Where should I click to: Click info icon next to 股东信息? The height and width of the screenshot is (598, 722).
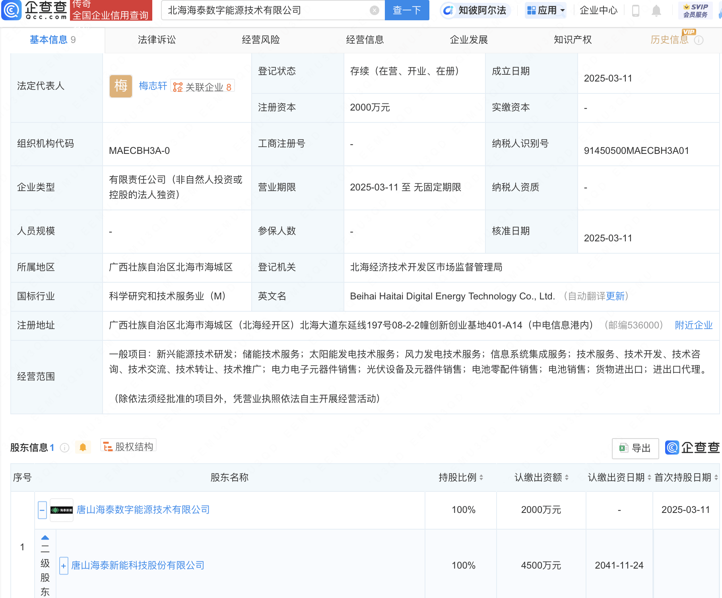pos(64,448)
